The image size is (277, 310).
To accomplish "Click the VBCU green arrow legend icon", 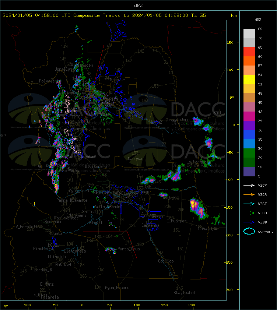I will 249,213.
